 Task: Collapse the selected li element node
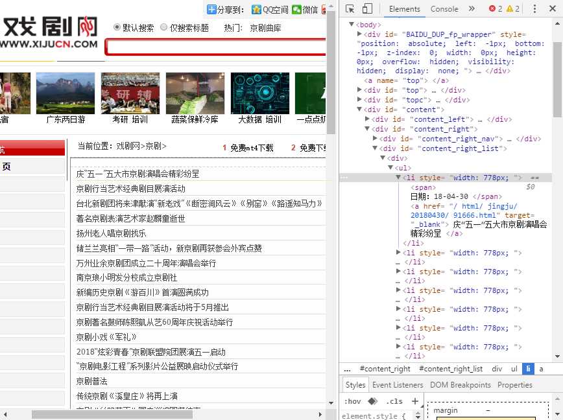pos(398,177)
